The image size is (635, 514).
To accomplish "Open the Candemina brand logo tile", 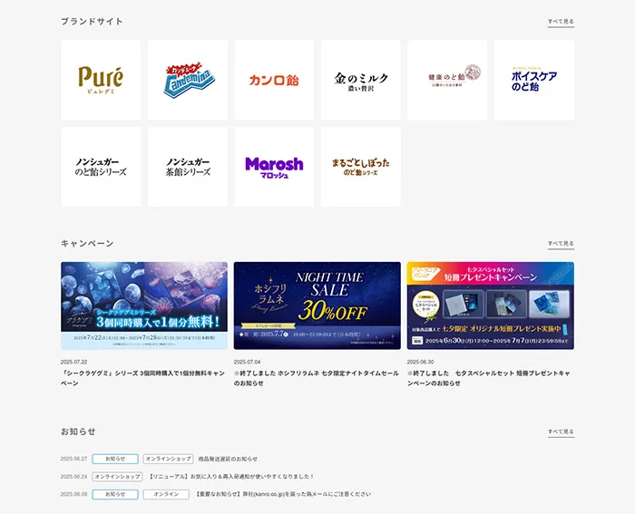I will (188, 80).
